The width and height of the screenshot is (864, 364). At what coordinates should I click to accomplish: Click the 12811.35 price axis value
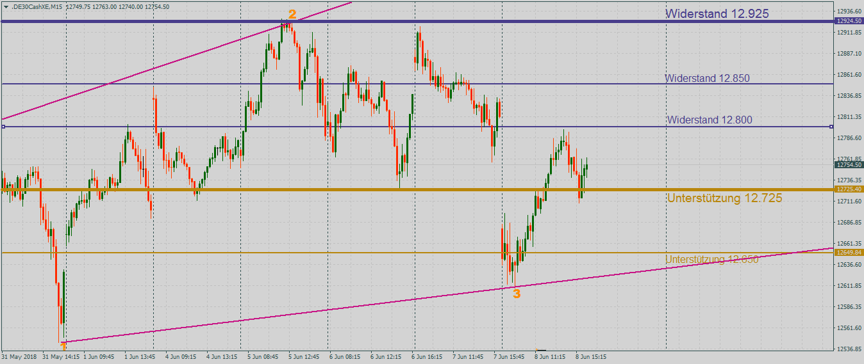pos(848,117)
